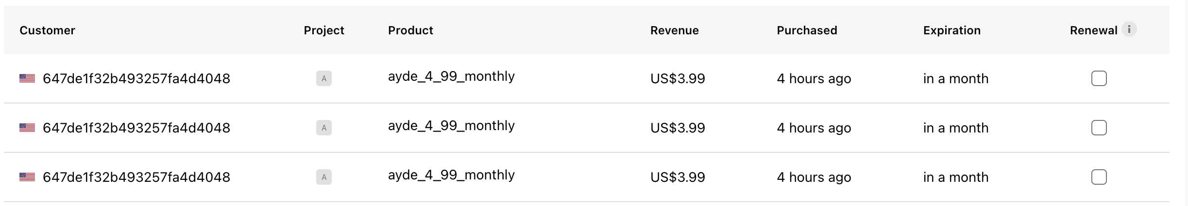This screenshot has height=206, width=1188.
Task: Click the Project column header
Action: click(x=324, y=30)
